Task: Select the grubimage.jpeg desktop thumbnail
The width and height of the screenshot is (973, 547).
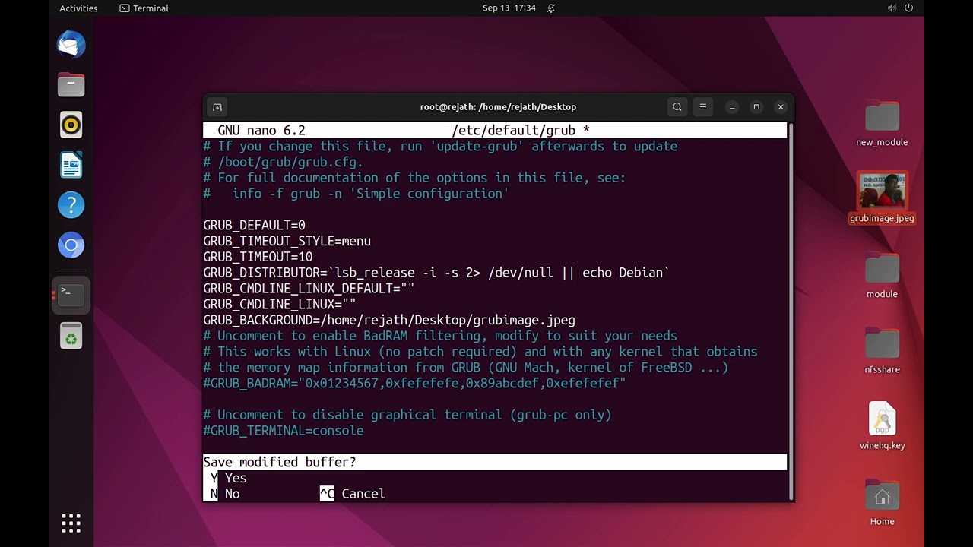Action: [882, 198]
